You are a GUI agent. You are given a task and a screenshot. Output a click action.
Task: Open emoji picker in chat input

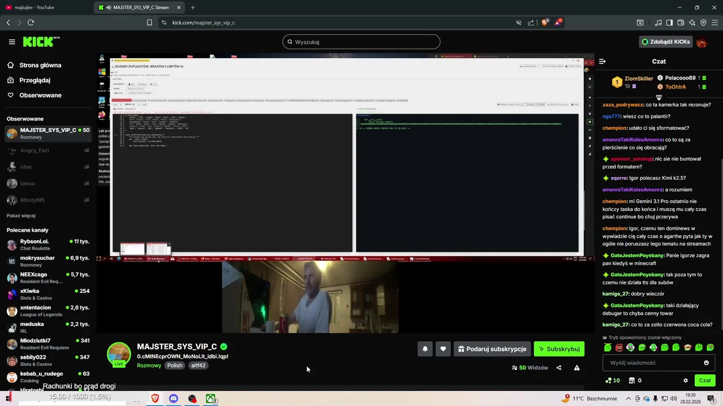(x=706, y=363)
